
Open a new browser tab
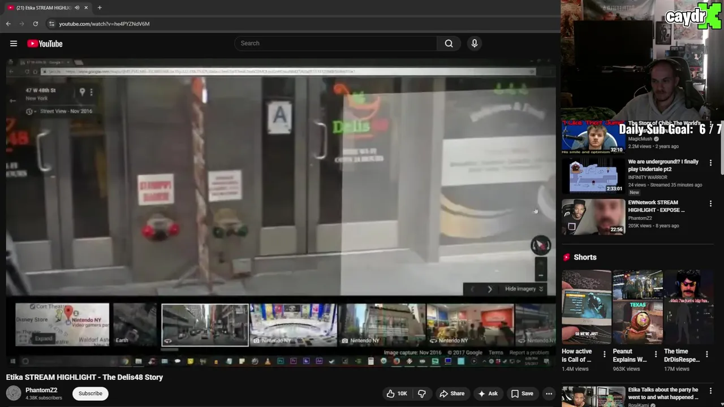pyautogui.click(x=100, y=8)
